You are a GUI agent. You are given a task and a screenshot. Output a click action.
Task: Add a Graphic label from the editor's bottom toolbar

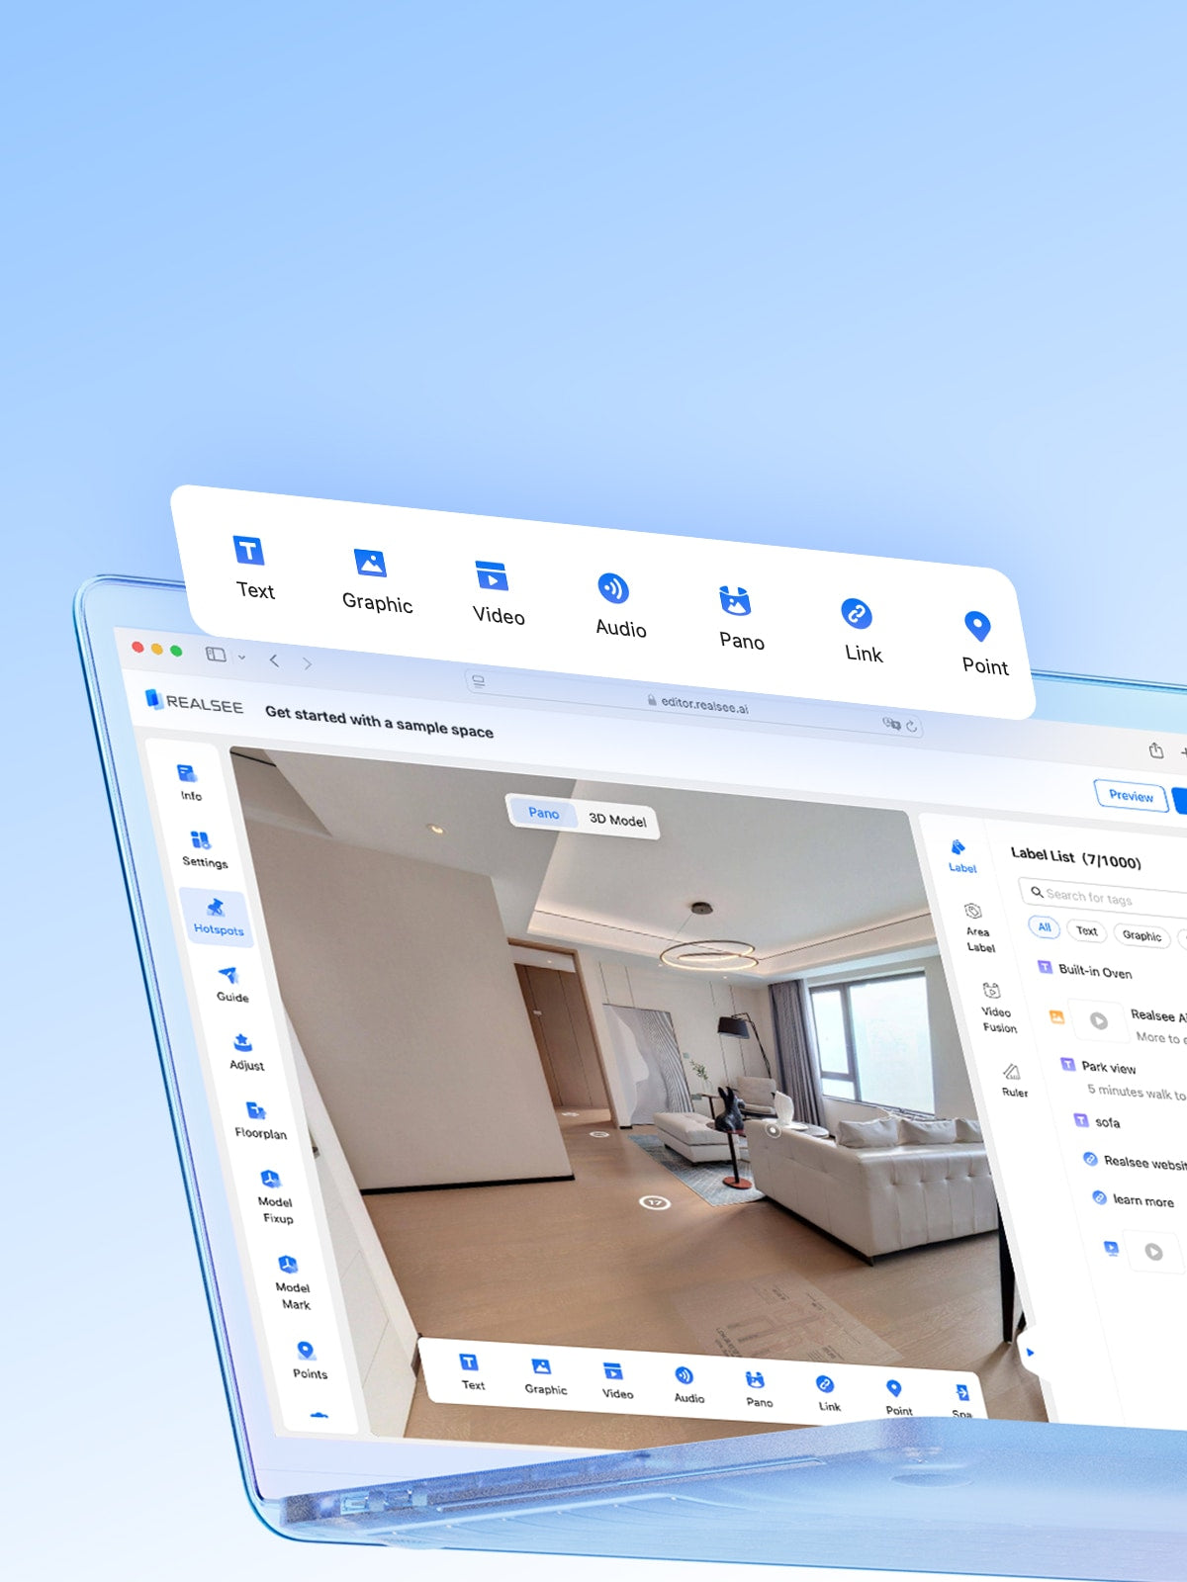tap(544, 1377)
